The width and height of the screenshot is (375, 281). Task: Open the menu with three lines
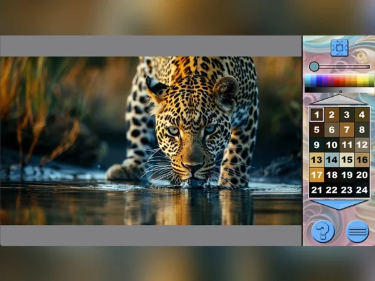tap(357, 231)
